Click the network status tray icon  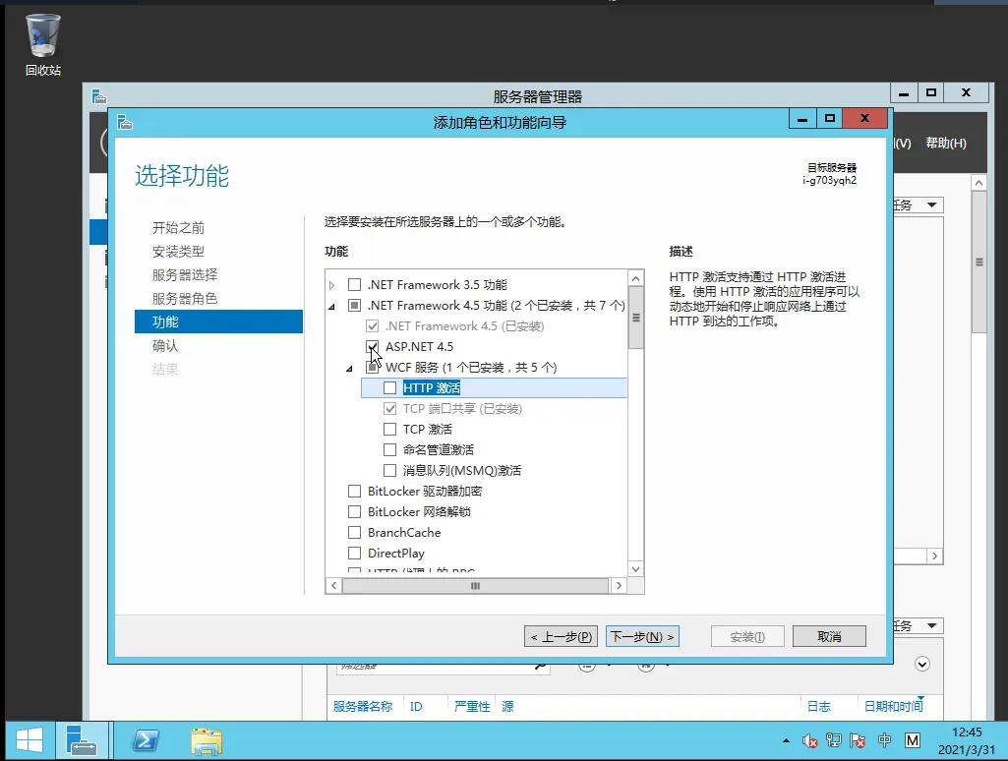pos(834,740)
